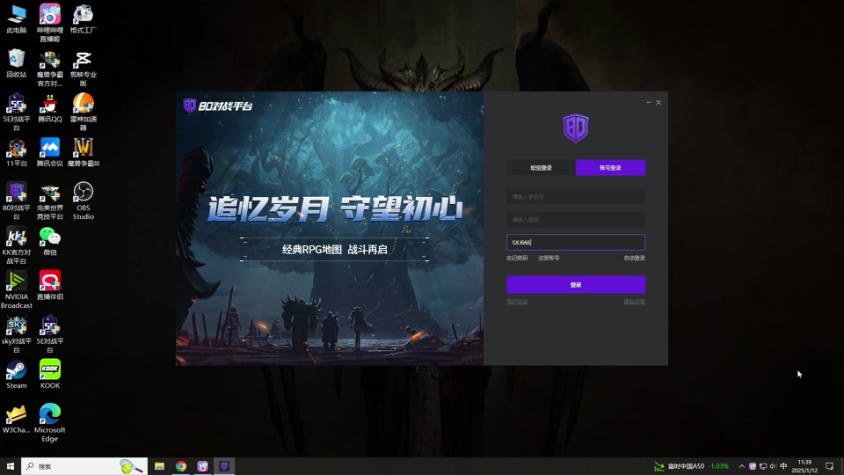Open sky对战平台 desktop icon
Image resolution: width=844 pixels, height=475 pixels.
[x=17, y=334]
